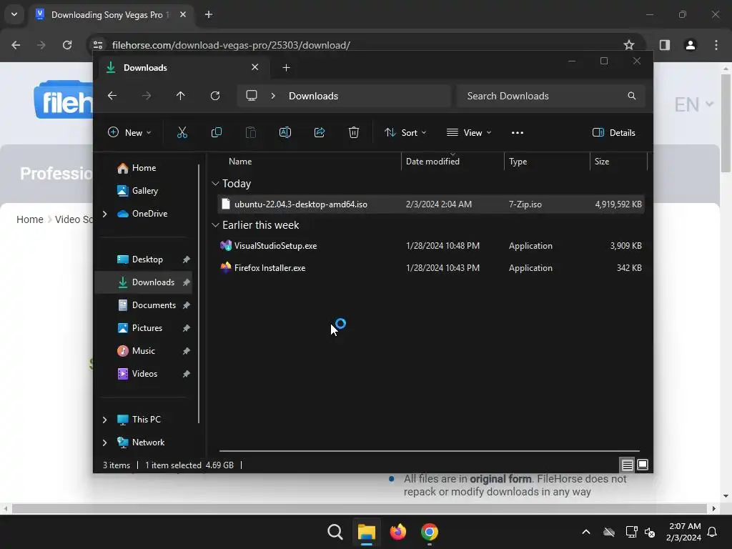Open Home in the navigation pane
Image resolution: width=732 pixels, height=549 pixels.
144,168
